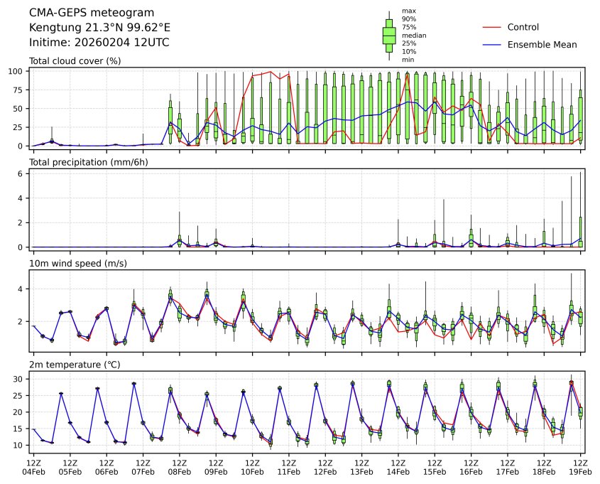Screen dimensions: 600x484
Task: Click the 12Z 19Feb time axis label
Action: (x=580, y=466)
